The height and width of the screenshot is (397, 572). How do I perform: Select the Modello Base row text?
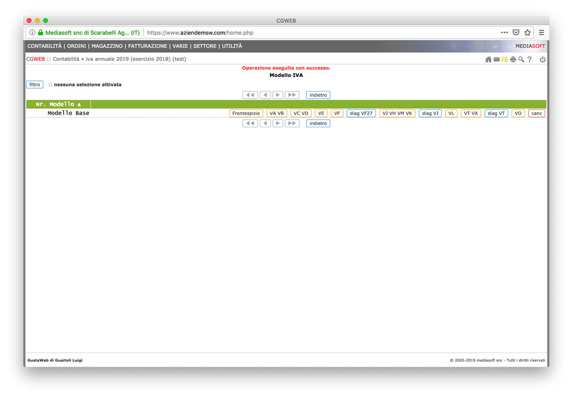(68, 113)
